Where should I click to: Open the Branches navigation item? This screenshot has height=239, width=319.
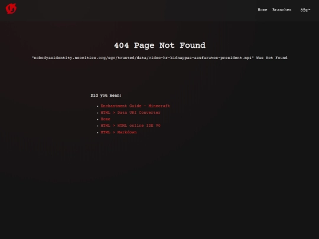[x=282, y=10]
